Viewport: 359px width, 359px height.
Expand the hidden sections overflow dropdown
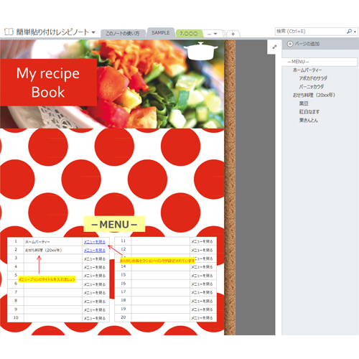click(x=212, y=34)
